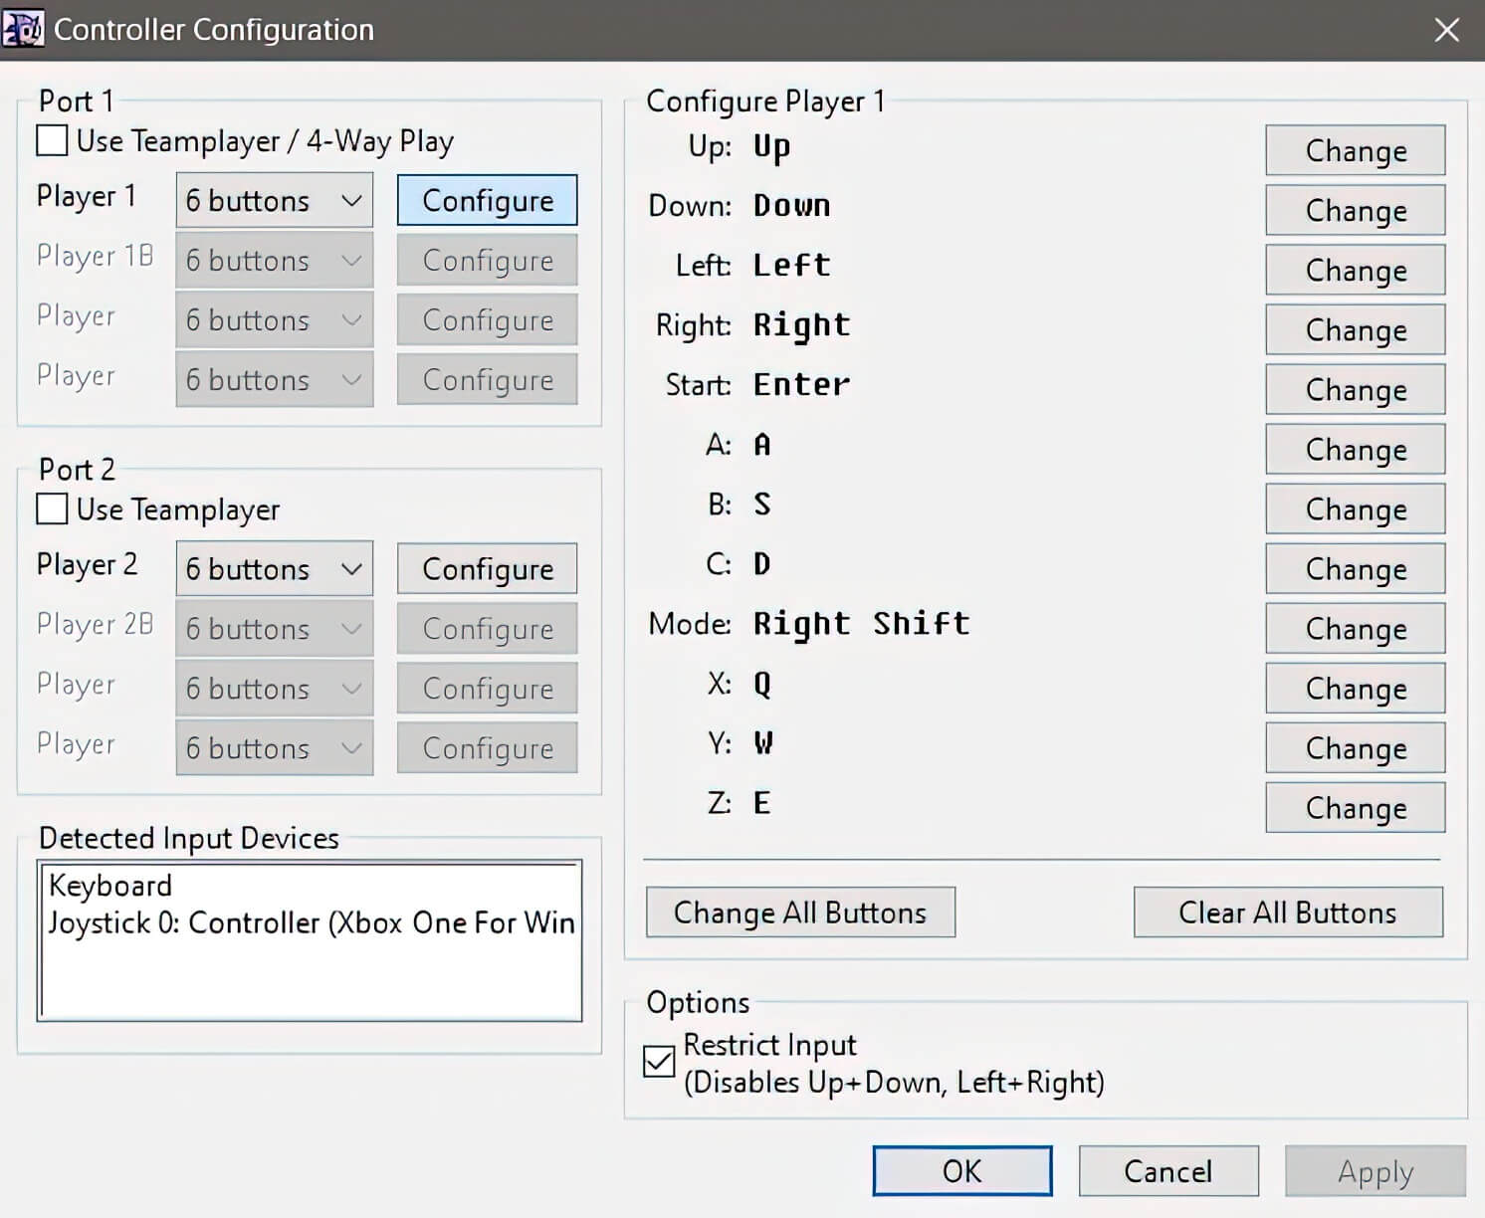Click the Apply button

coord(1376,1171)
